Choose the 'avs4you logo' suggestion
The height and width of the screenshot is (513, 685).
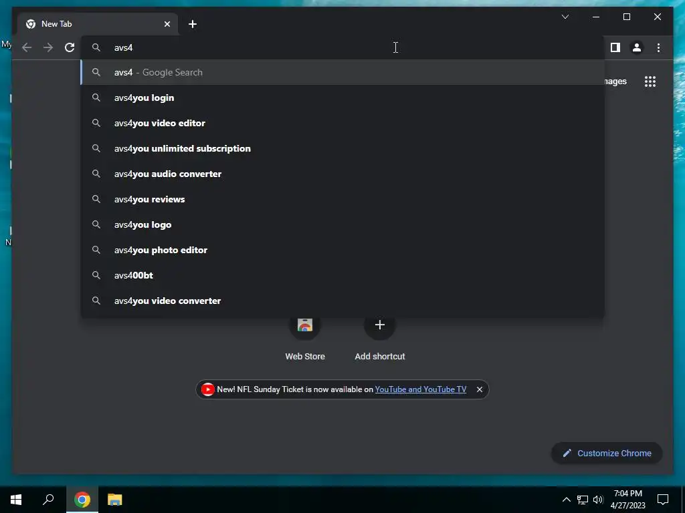[x=343, y=224]
